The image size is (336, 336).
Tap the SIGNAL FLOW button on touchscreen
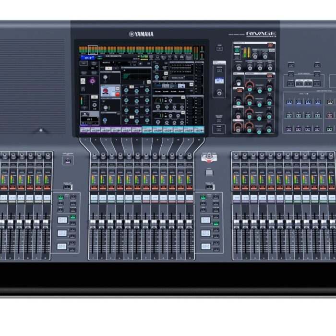178,78
